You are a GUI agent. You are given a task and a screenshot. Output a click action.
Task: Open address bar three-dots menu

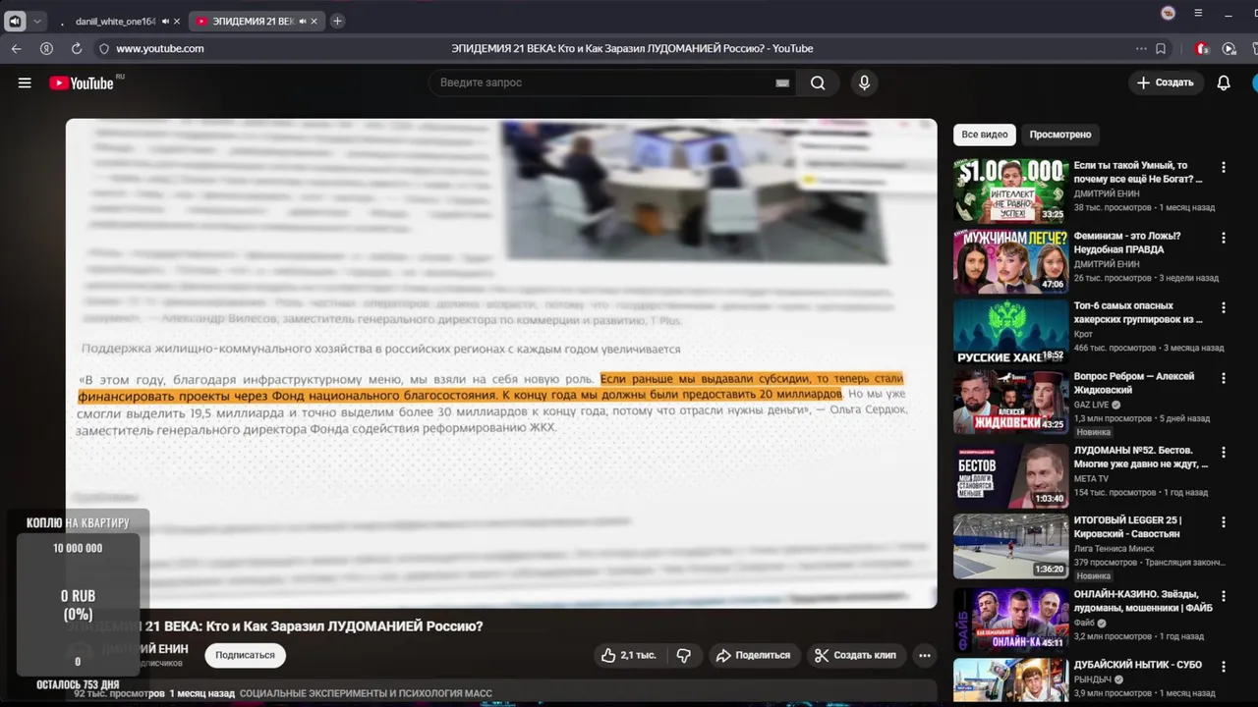[1141, 48]
